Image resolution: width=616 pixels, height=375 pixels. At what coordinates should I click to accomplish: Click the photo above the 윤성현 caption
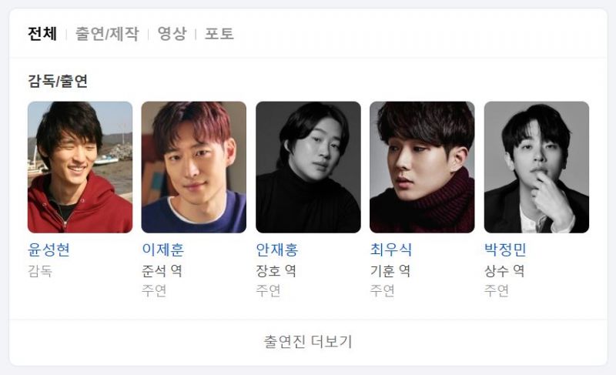80,167
